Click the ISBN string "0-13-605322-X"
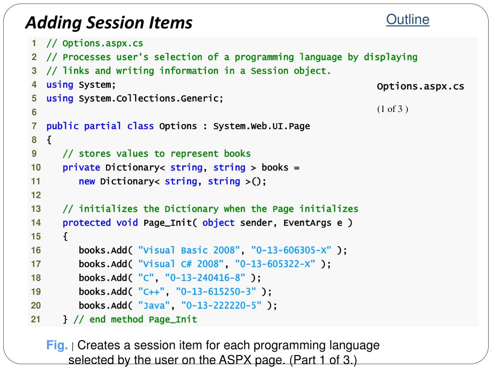Image resolution: width=492 pixels, height=369 pixels. (275, 264)
